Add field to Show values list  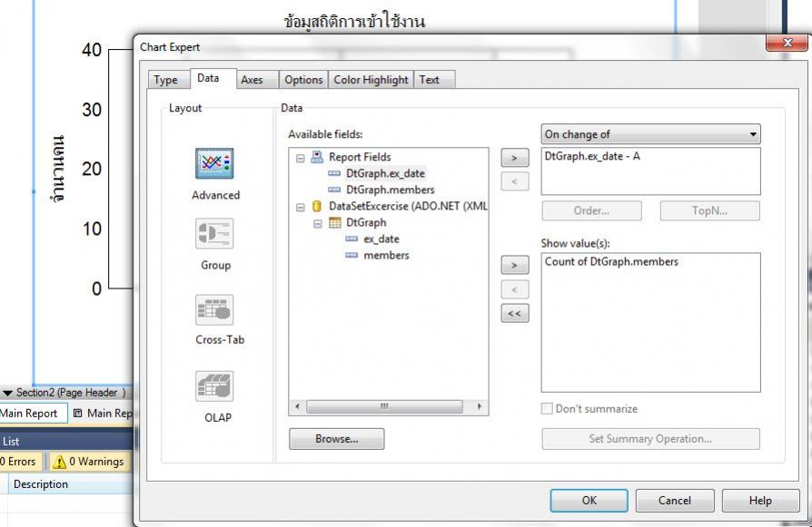tap(515, 265)
